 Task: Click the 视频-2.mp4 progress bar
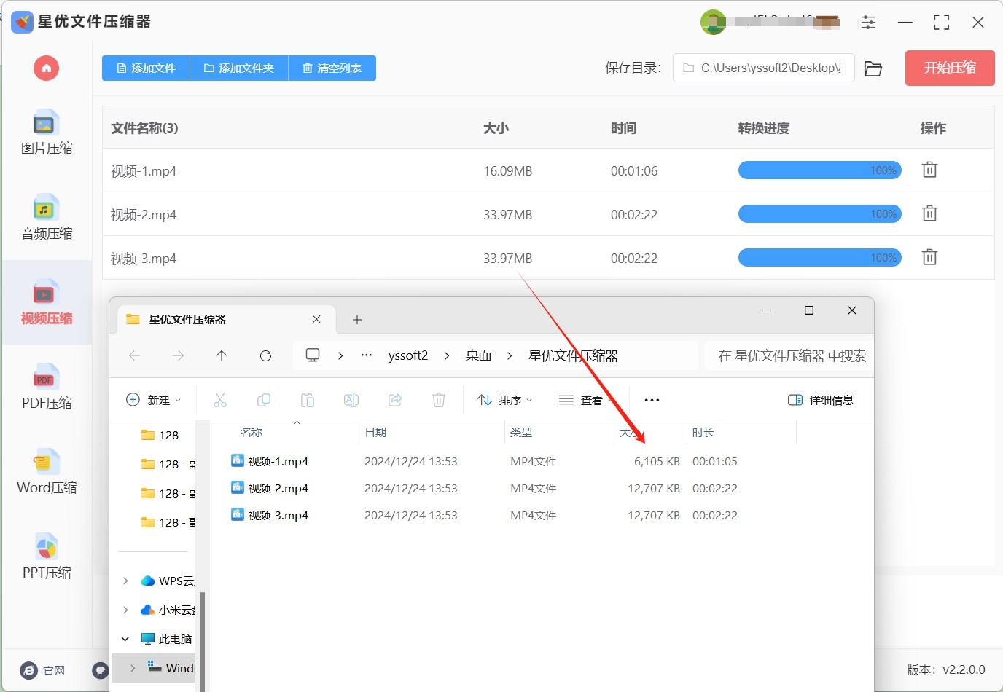[x=819, y=214]
